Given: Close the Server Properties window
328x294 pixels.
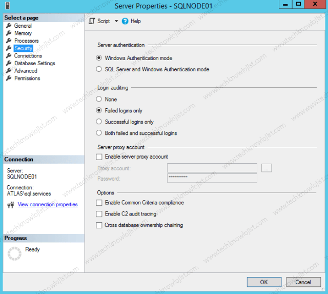Looking at the screenshot, I should click(x=315, y=5).
